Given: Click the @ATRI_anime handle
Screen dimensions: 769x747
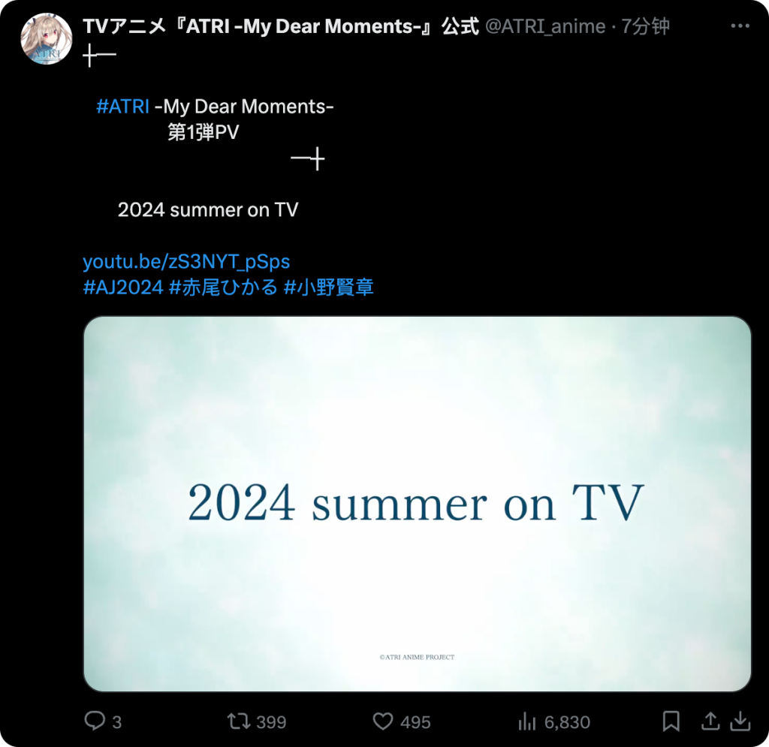Looking at the screenshot, I should point(545,26).
